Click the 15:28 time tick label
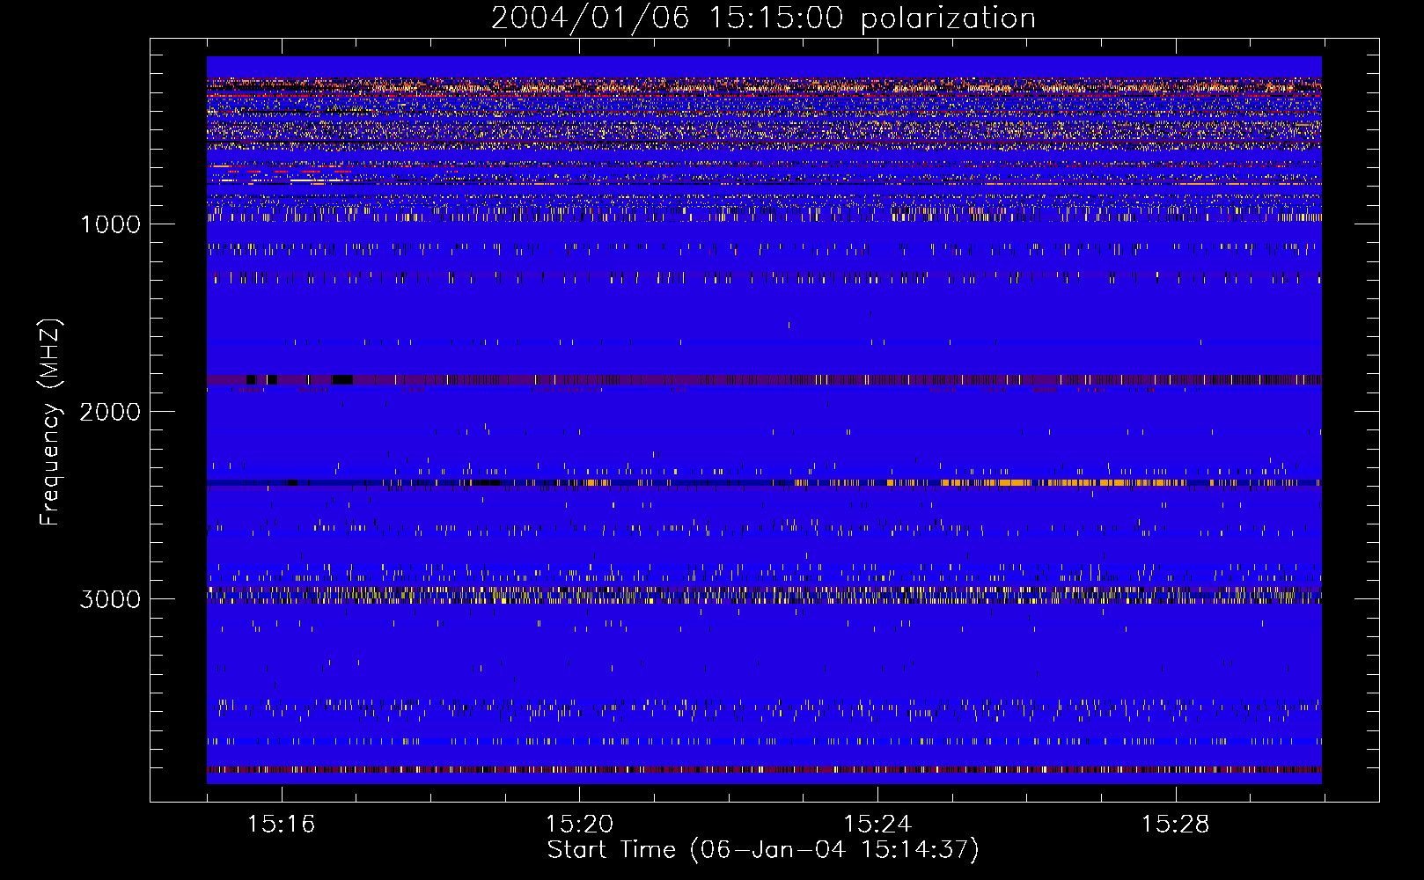 coord(1176,824)
